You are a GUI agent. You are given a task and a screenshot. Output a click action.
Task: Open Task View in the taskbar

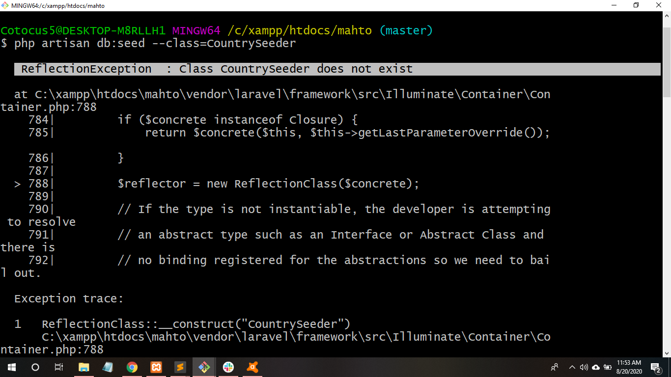coord(59,367)
